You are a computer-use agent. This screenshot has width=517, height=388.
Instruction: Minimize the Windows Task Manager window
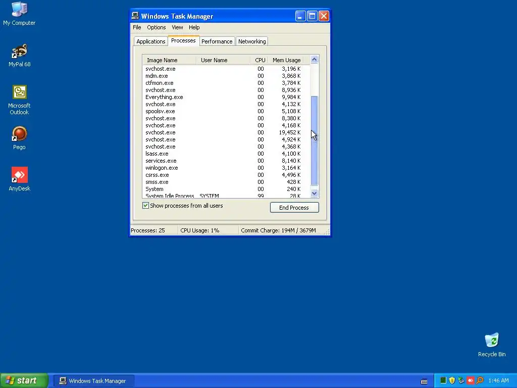[300, 16]
